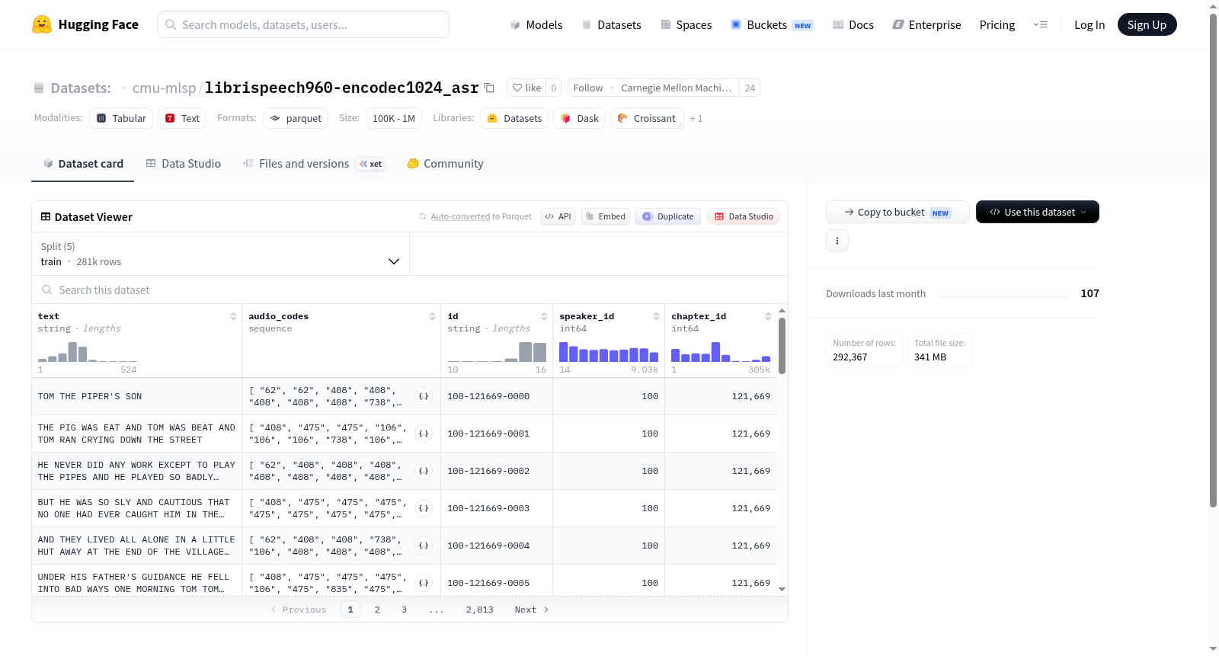This screenshot has height=656, width=1219.
Task: Sort by the id column
Action: pyautogui.click(x=544, y=316)
